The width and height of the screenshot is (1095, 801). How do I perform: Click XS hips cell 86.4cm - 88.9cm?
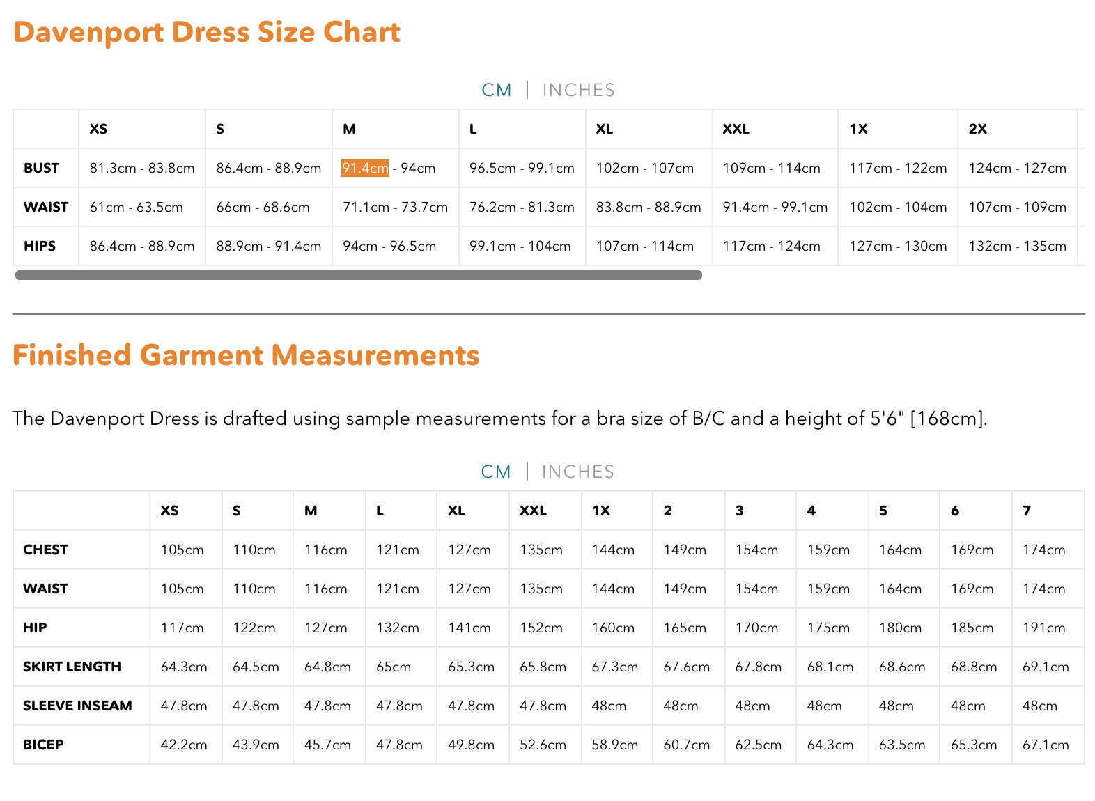click(142, 246)
